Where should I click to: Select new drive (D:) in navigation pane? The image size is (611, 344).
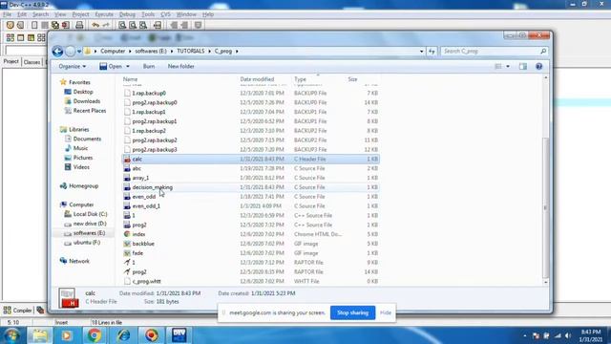pyautogui.click(x=90, y=224)
